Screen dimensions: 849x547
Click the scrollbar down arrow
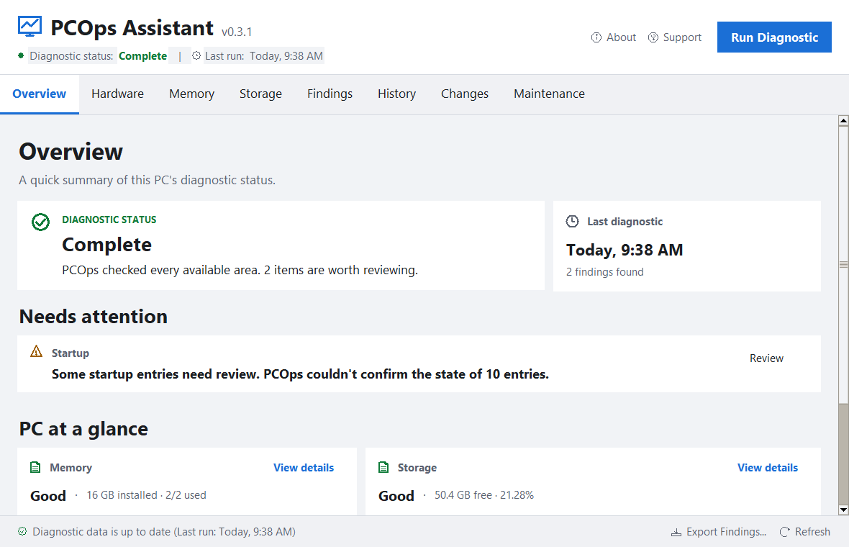pos(843,510)
